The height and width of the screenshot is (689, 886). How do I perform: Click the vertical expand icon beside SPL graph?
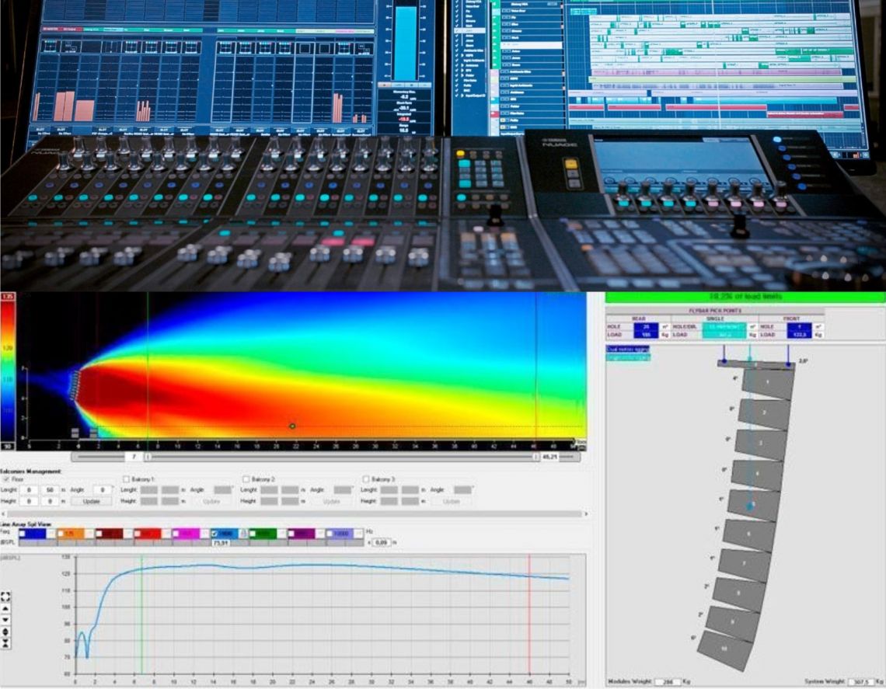click(x=5, y=632)
